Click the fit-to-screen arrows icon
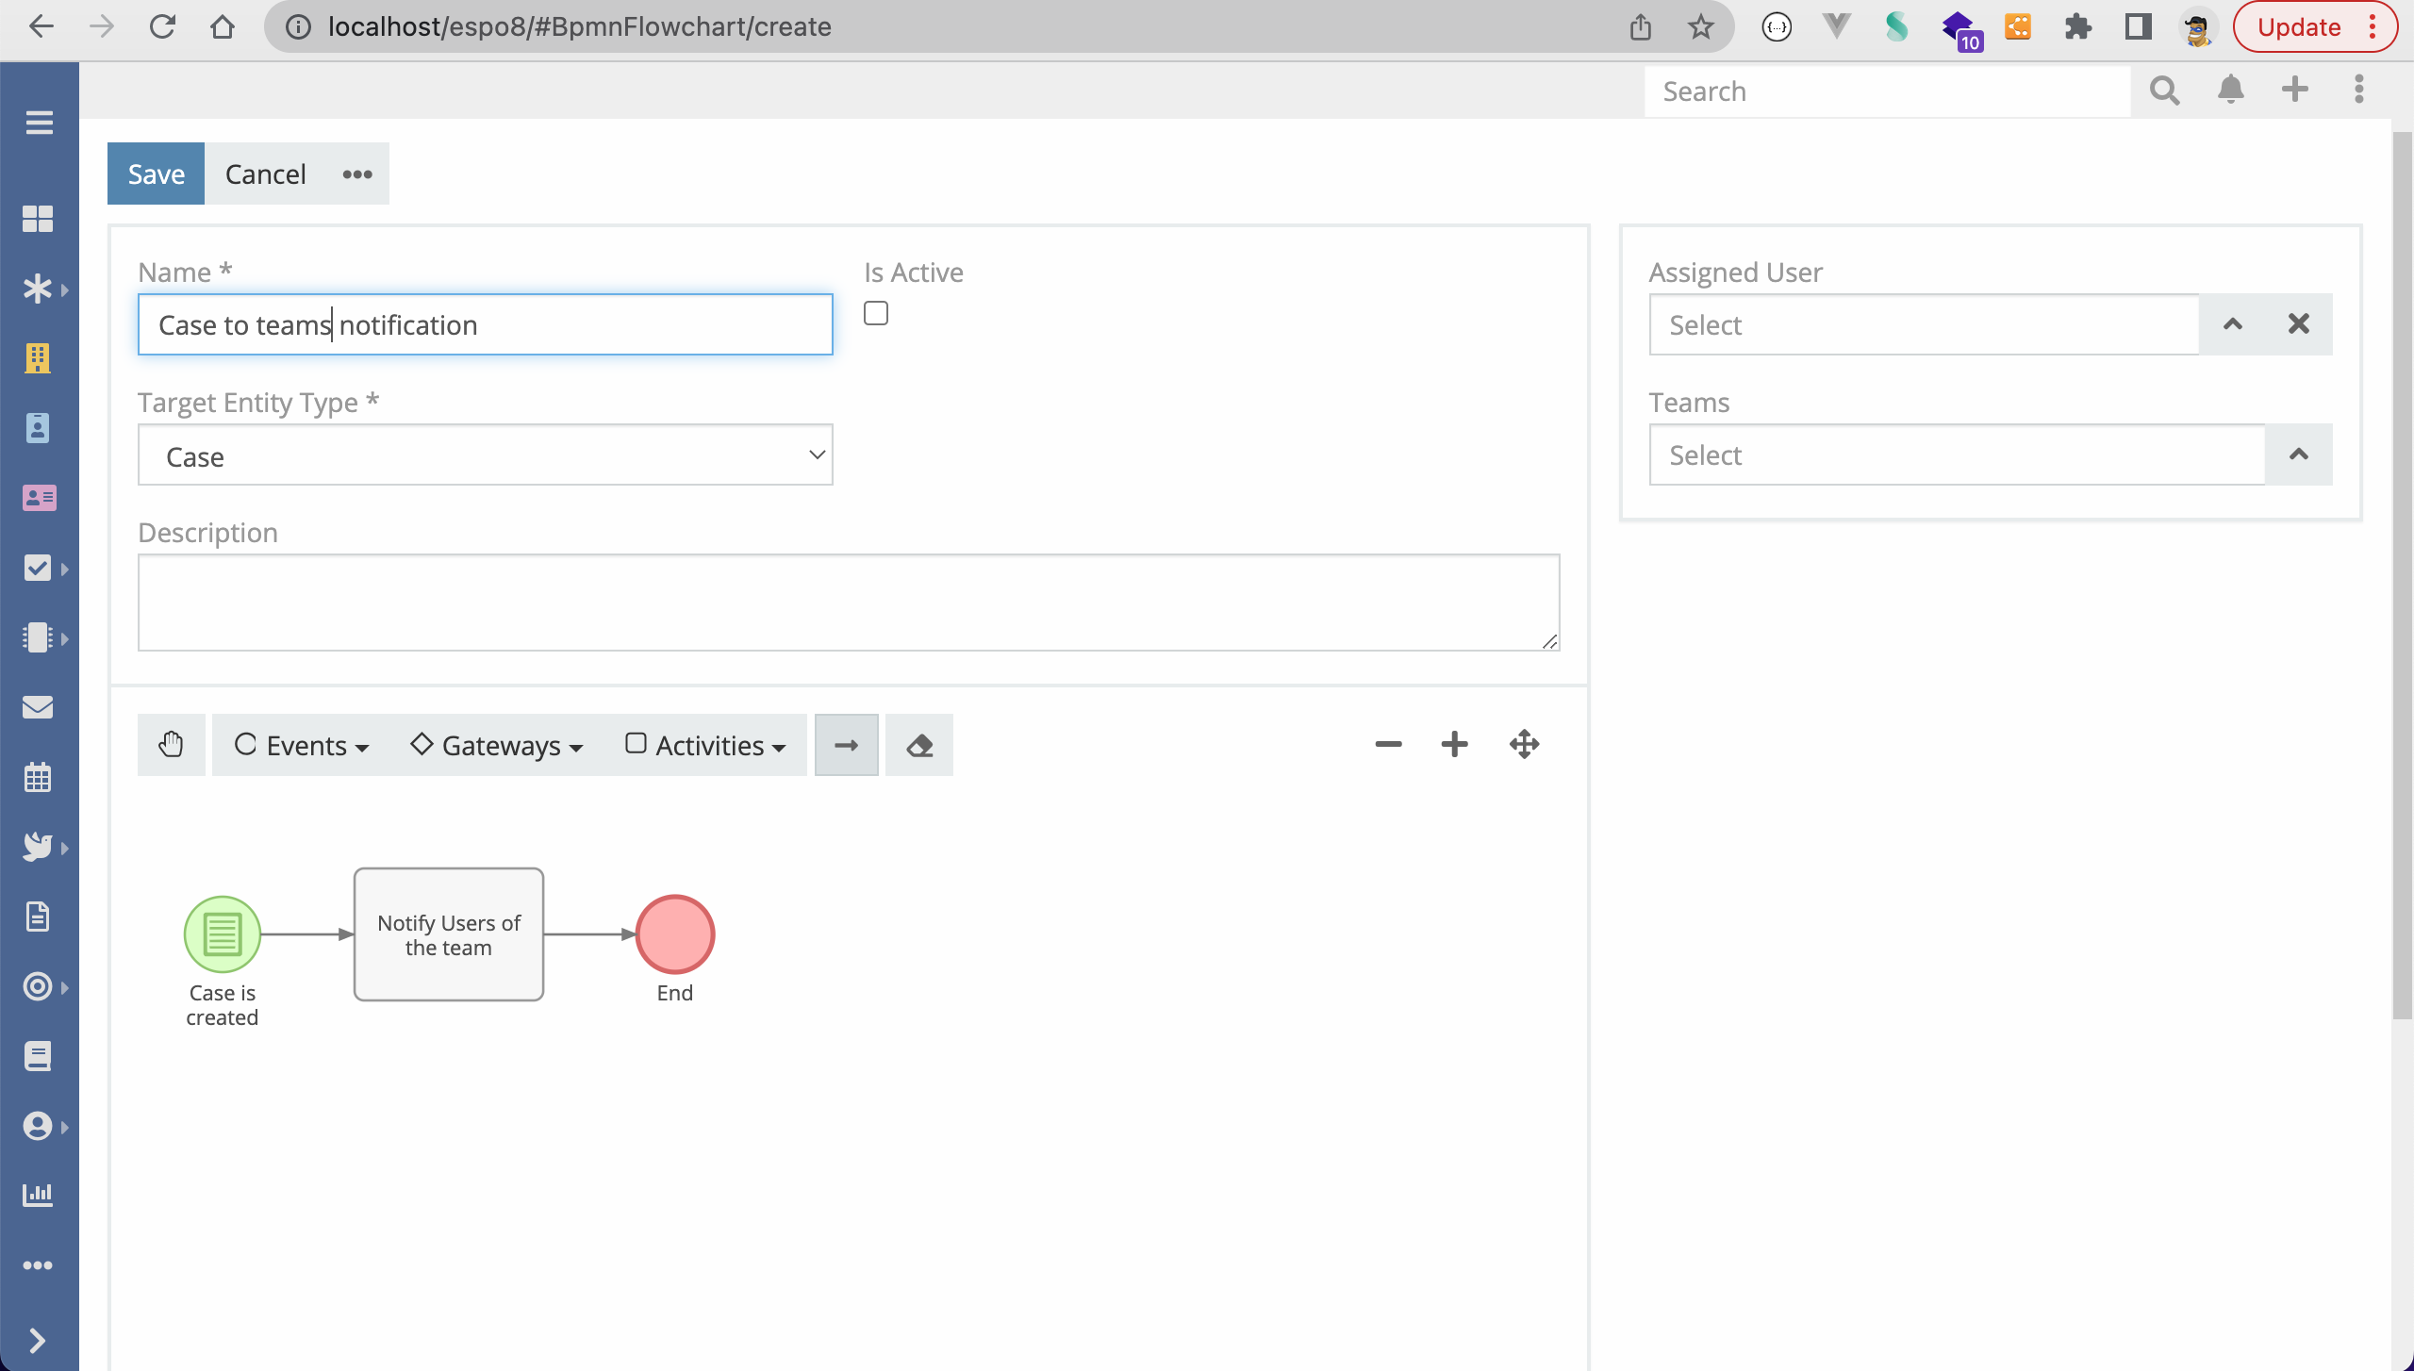The width and height of the screenshot is (2414, 1371). point(1524,745)
